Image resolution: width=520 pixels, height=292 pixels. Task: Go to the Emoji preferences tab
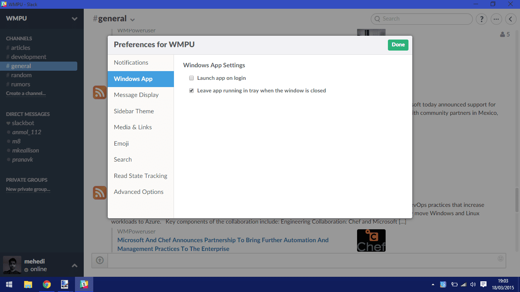(141, 143)
